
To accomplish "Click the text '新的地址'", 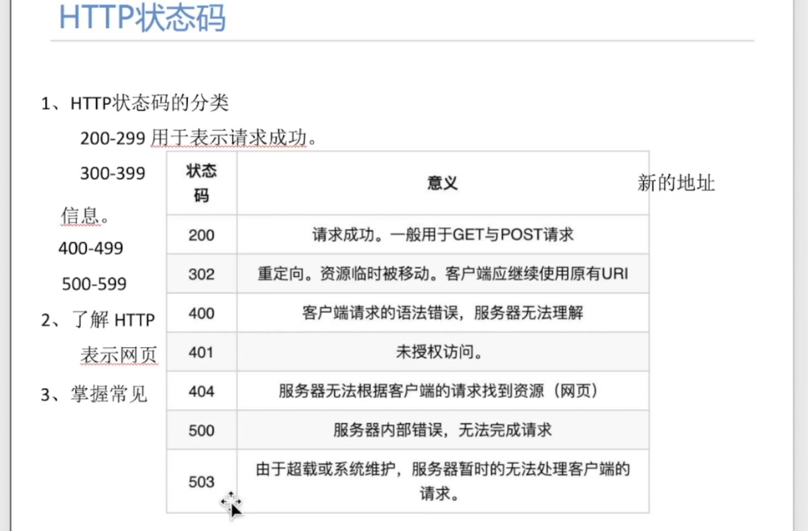I will pyautogui.click(x=676, y=183).
